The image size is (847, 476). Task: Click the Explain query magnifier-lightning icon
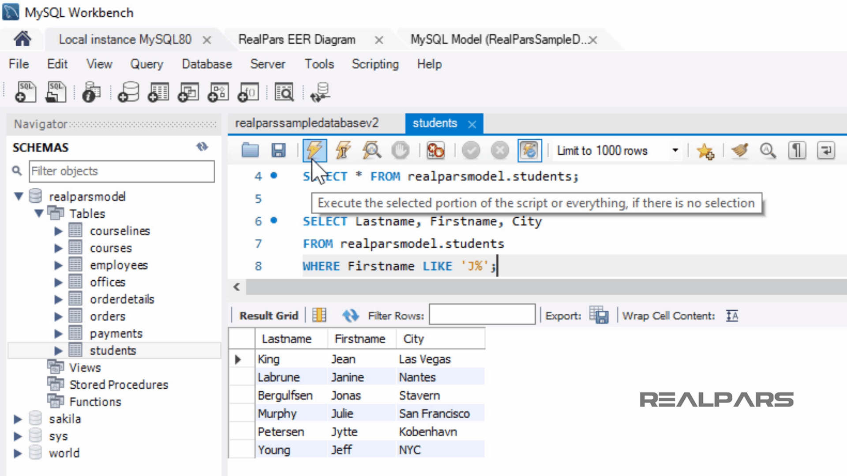point(371,151)
